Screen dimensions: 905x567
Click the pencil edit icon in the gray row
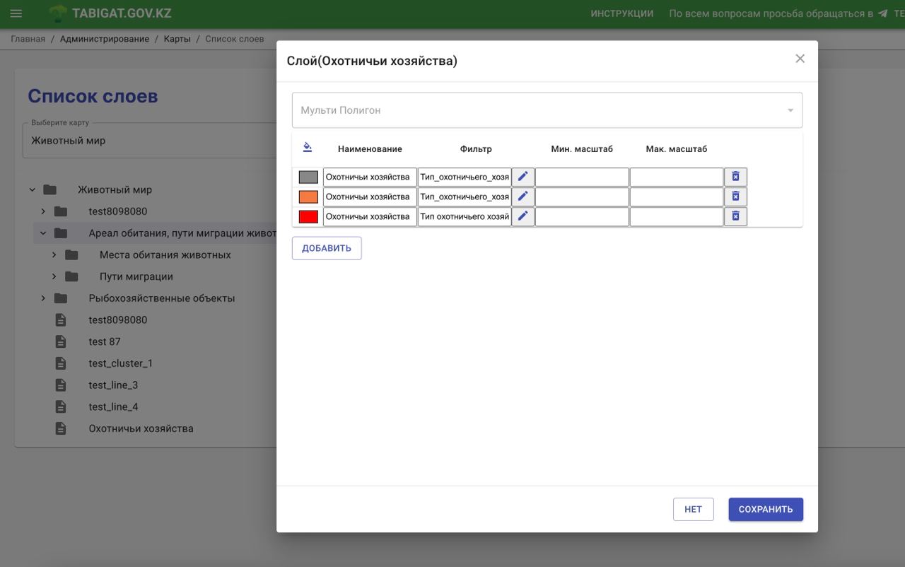[x=522, y=177]
